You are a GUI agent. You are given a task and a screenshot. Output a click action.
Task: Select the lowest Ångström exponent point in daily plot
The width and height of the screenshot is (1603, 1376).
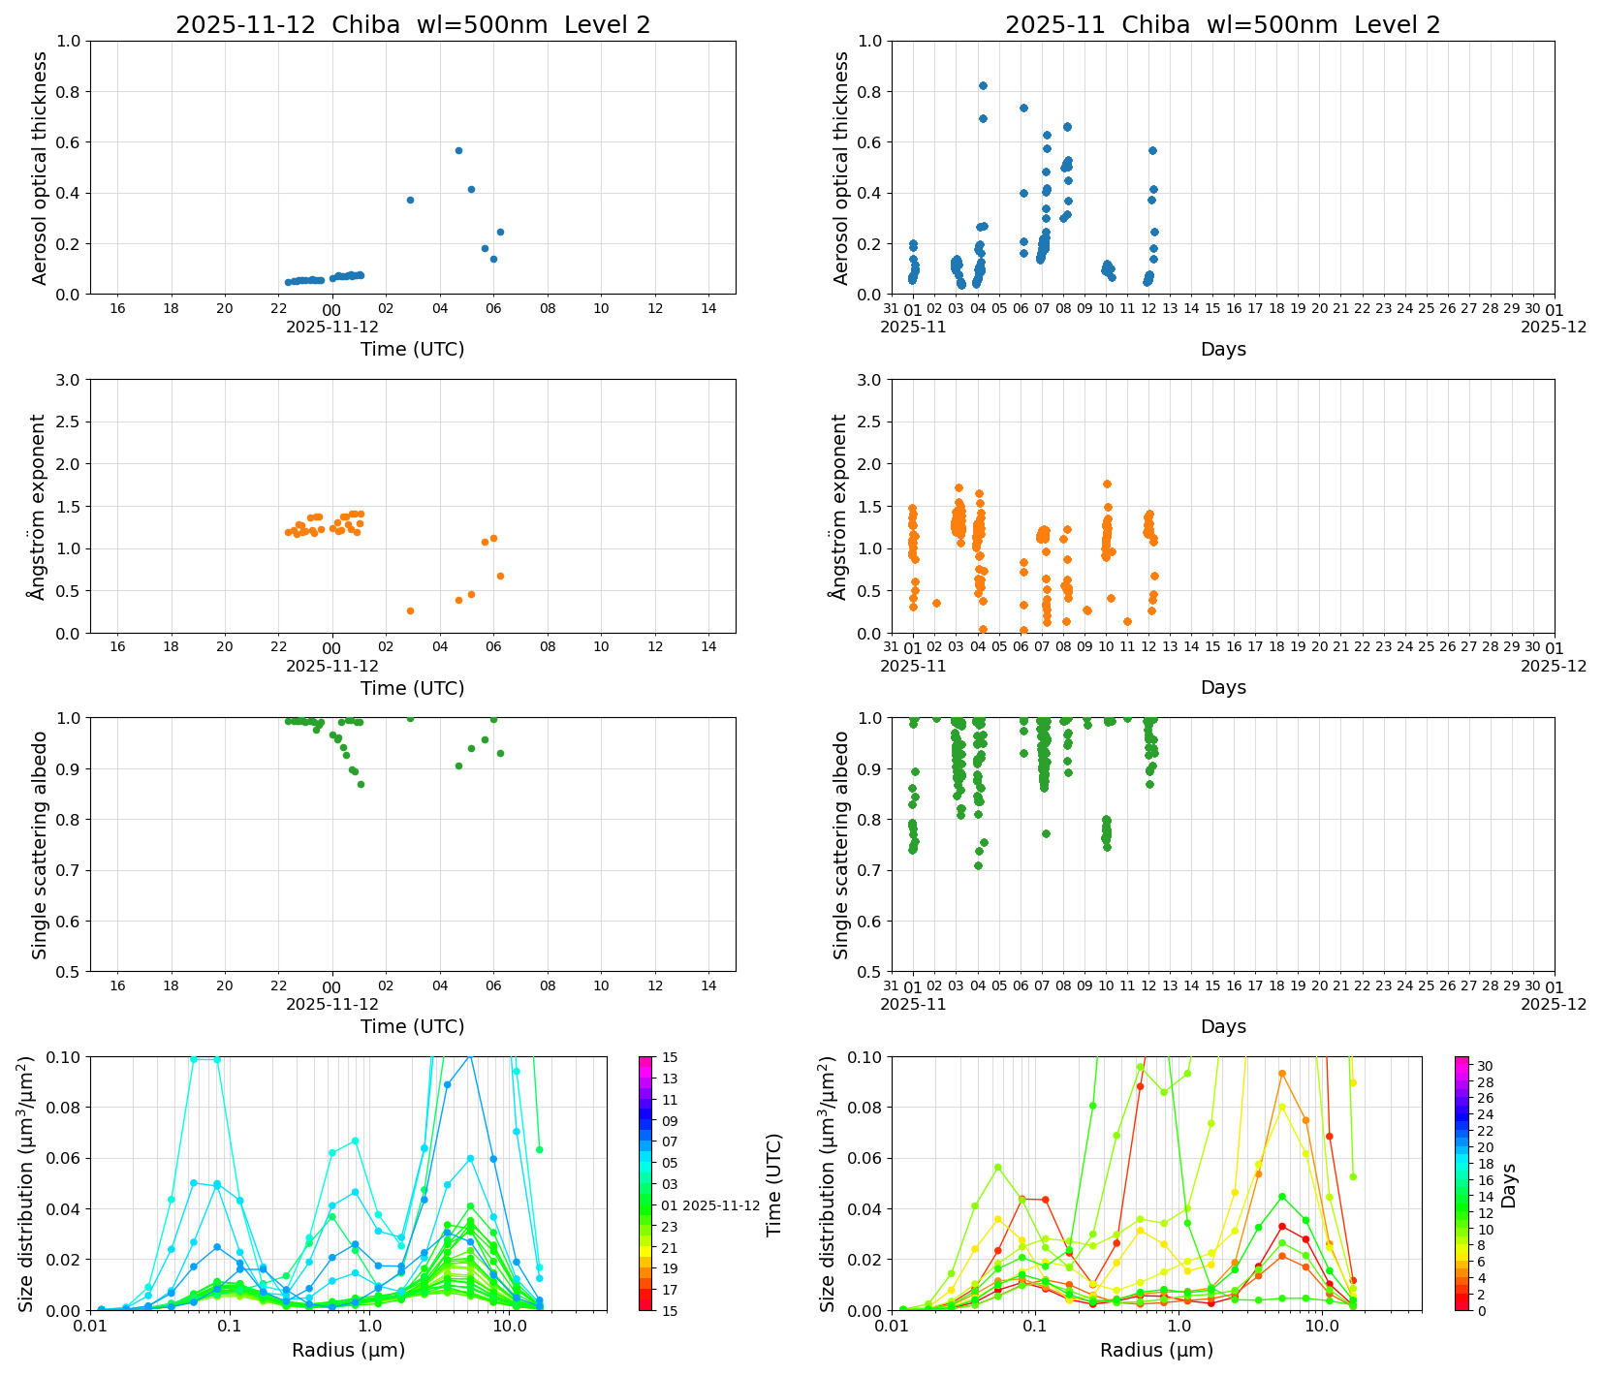pyautogui.click(x=410, y=610)
